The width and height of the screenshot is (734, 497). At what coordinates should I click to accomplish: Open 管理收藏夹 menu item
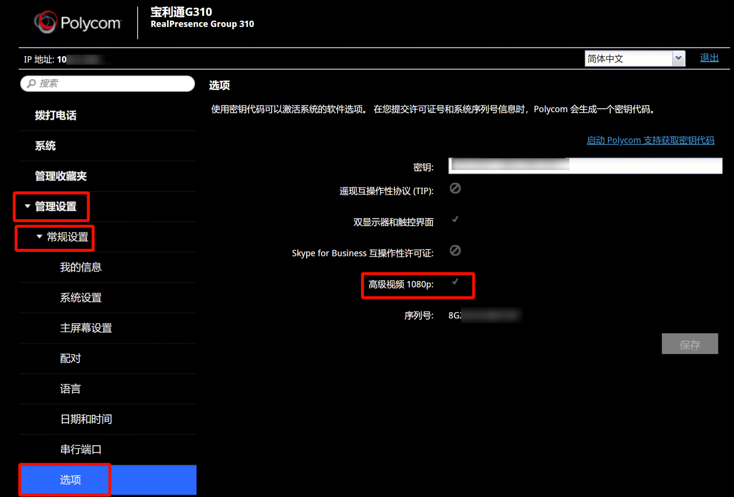[61, 176]
